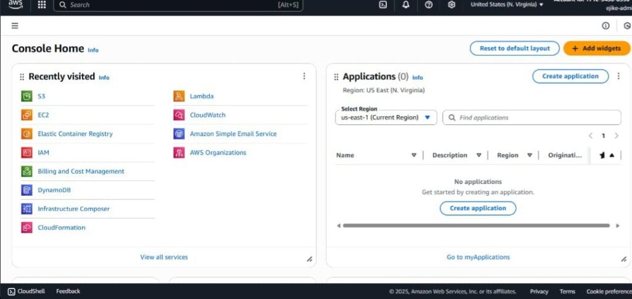
Task: Open the notifications bell
Action: point(405,5)
